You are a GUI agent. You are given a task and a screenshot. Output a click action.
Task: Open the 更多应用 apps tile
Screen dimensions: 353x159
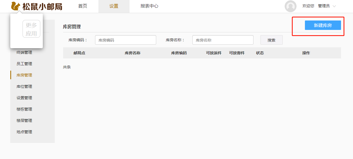click(x=31, y=29)
